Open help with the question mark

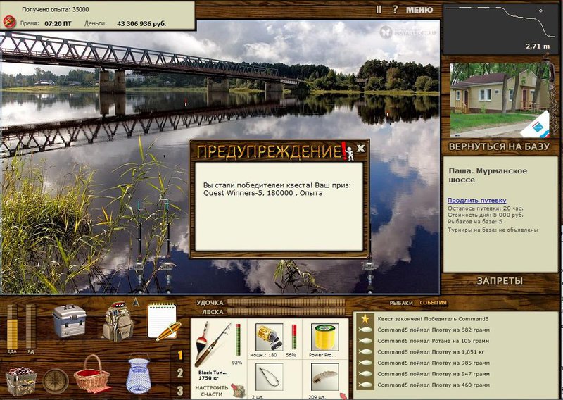pyautogui.click(x=395, y=9)
